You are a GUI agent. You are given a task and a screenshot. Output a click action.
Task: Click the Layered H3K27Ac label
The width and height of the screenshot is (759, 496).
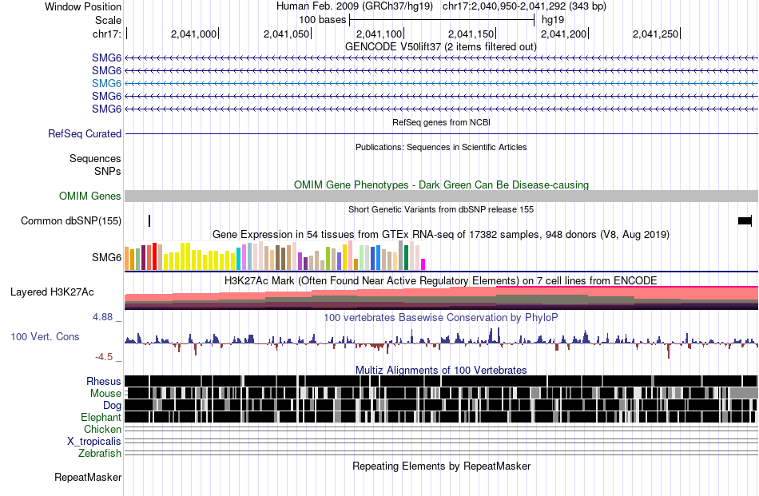[52, 292]
